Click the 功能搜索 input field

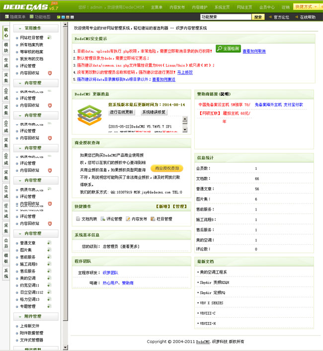(226, 17)
